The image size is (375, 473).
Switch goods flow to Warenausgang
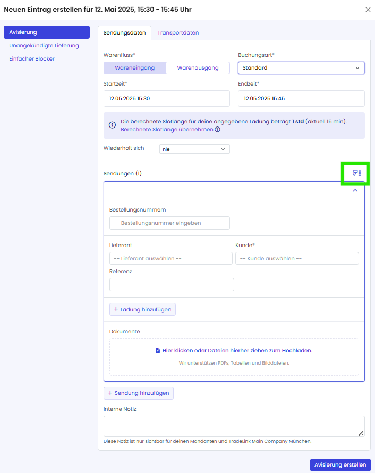click(x=198, y=68)
